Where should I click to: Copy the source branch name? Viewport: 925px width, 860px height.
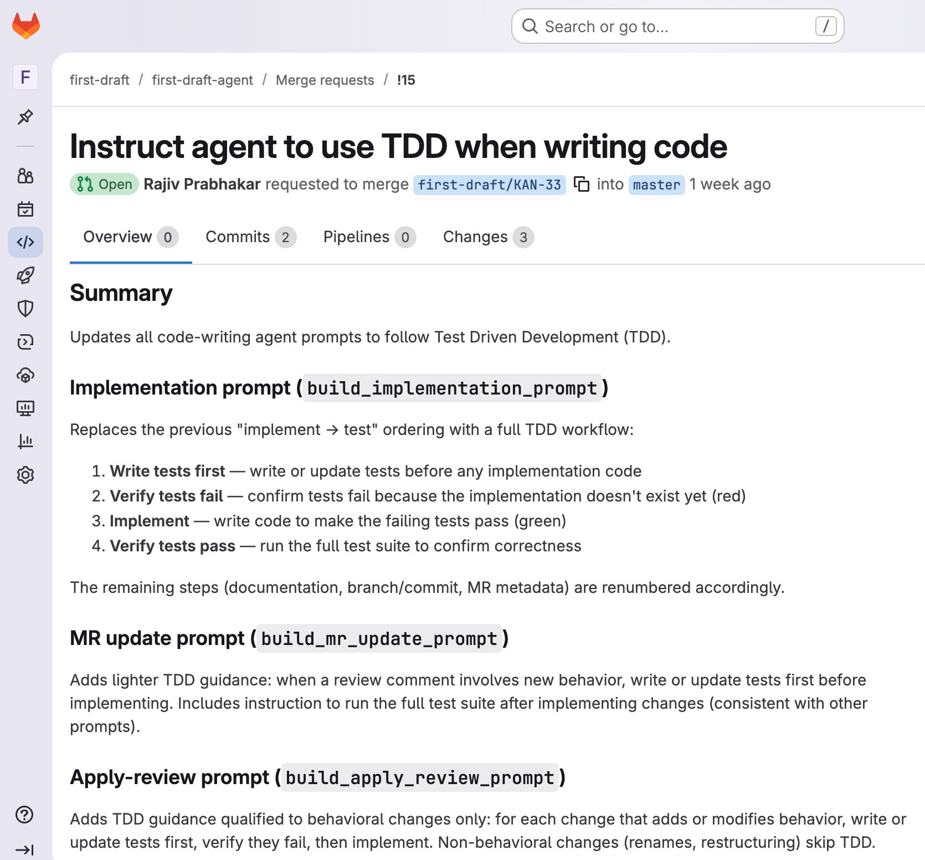point(582,184)
